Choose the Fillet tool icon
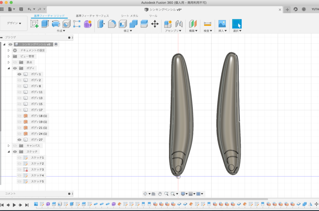 tap(112, 24)
